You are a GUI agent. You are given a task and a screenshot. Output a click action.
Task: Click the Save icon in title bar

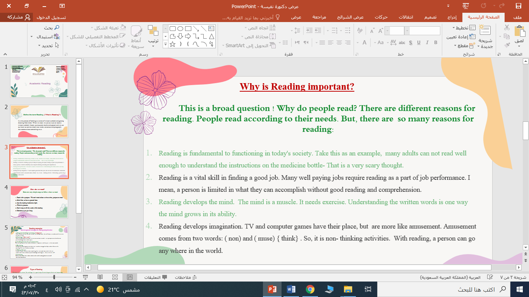click(518, 6)
